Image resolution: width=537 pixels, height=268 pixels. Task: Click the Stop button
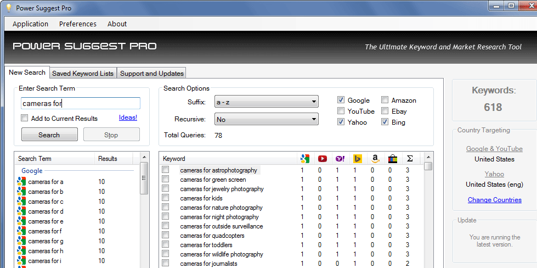[111, 135]
